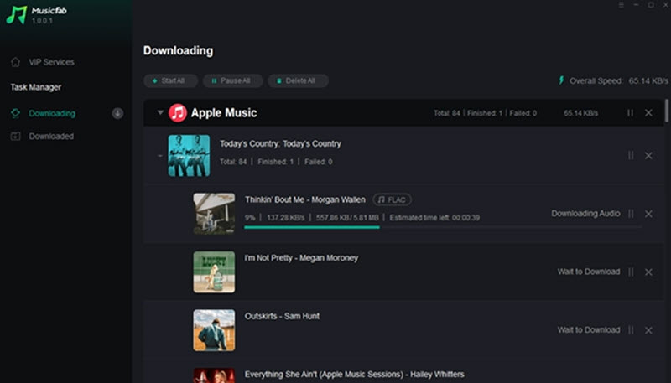The image size is (671, 383).
Task: Click the Downloaded folder icon
Action: pyautogui.click(x=15, y=137)
